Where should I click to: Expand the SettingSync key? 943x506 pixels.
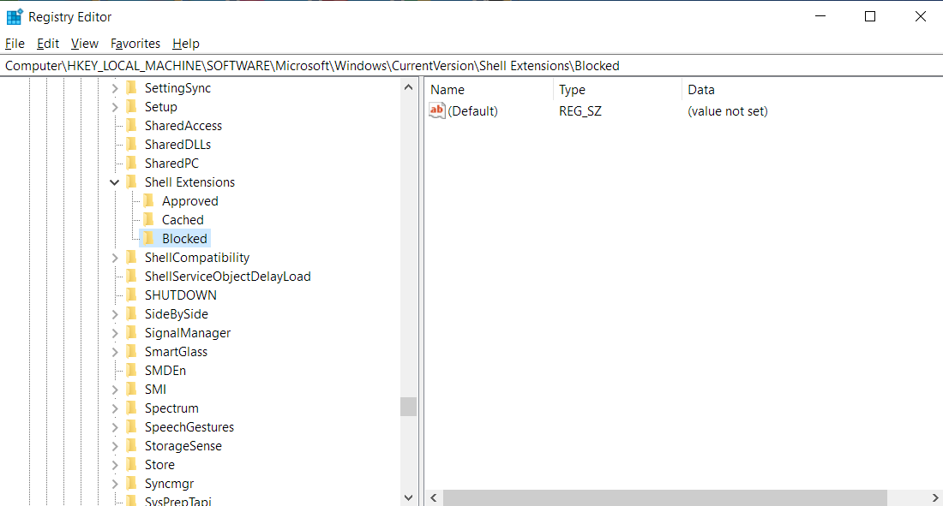coord(115,87)
